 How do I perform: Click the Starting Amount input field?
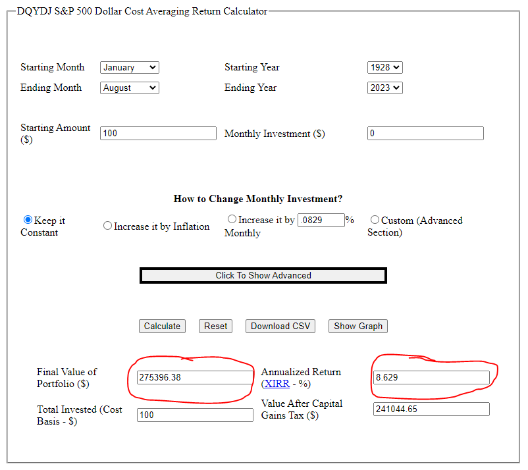(x=158, y=133)
